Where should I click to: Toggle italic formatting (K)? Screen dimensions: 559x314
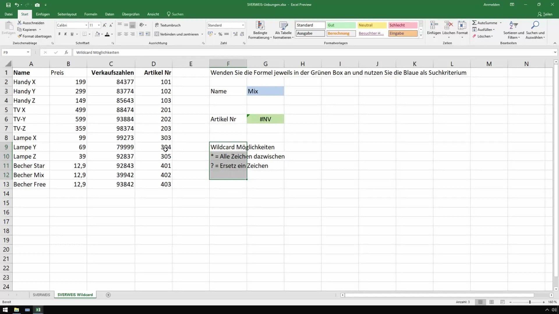[66, 34]
